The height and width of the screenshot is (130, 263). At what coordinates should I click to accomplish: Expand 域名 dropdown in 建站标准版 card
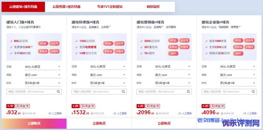click(108, 75)
